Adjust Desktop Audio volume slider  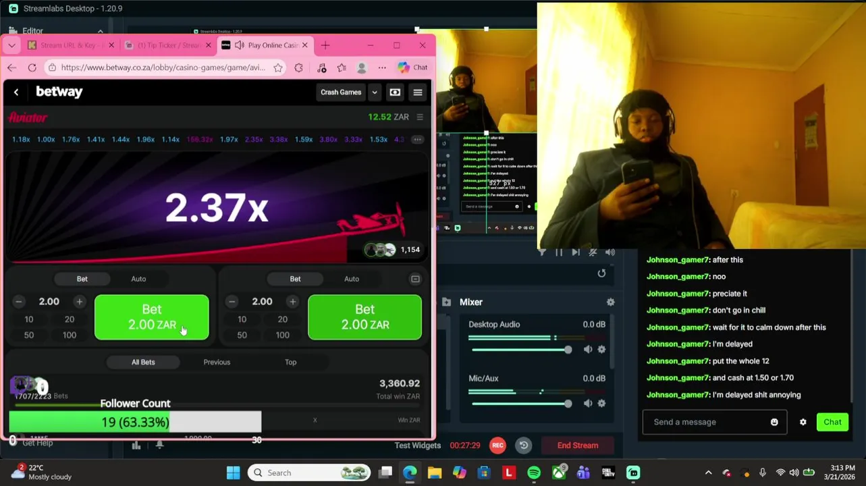tap(568, 350)
